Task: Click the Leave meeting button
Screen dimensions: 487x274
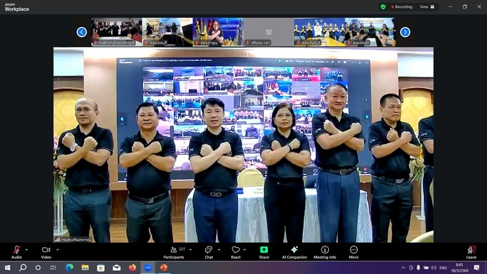Action: tap(471, 250)
